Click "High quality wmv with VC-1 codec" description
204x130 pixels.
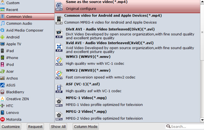95,63
